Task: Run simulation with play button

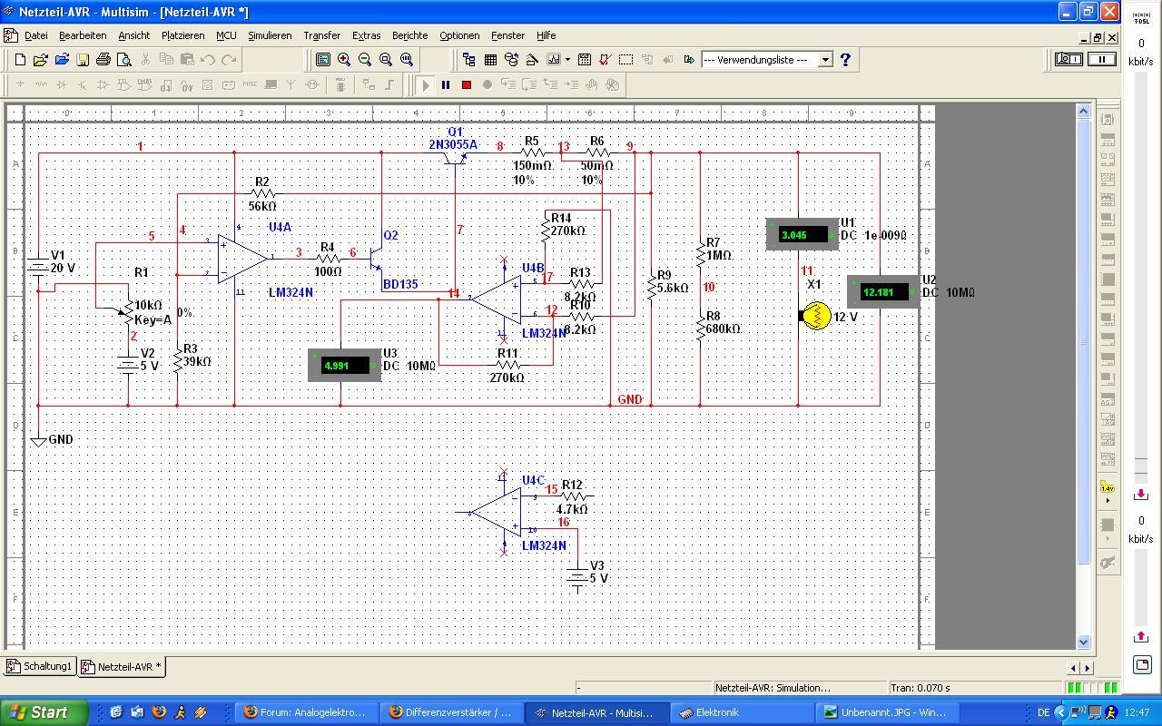Action: click(x=425, y=84)
